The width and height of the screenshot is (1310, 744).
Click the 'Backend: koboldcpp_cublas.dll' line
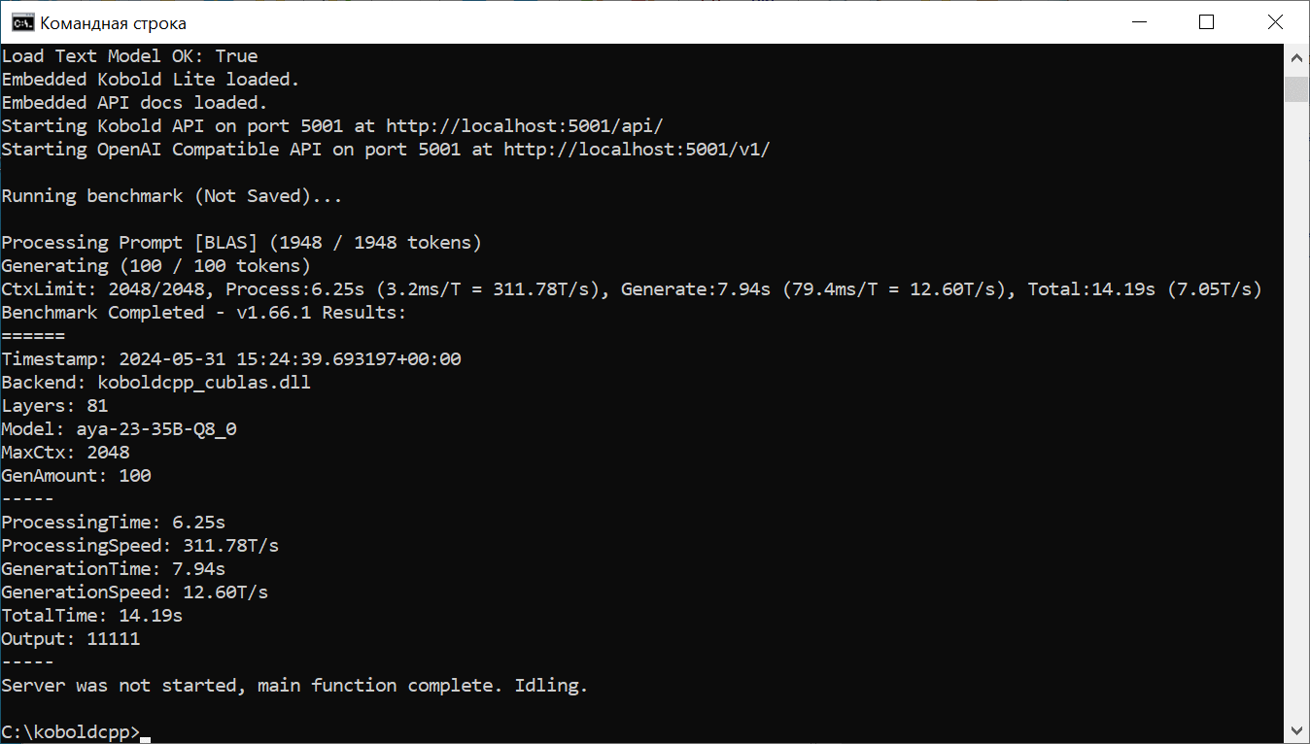click(155, 382)
